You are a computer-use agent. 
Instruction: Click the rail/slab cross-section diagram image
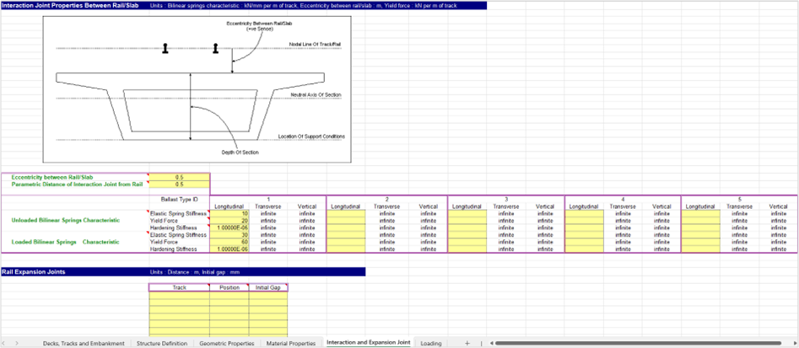click(197, 87)
